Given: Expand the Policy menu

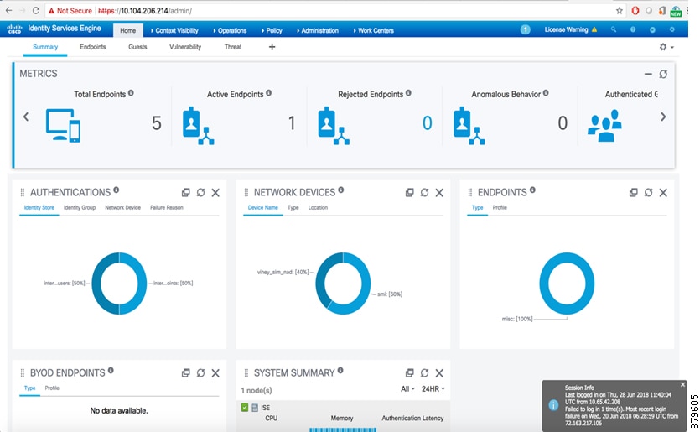Looking at the screenshot, I should coord(272,30).
